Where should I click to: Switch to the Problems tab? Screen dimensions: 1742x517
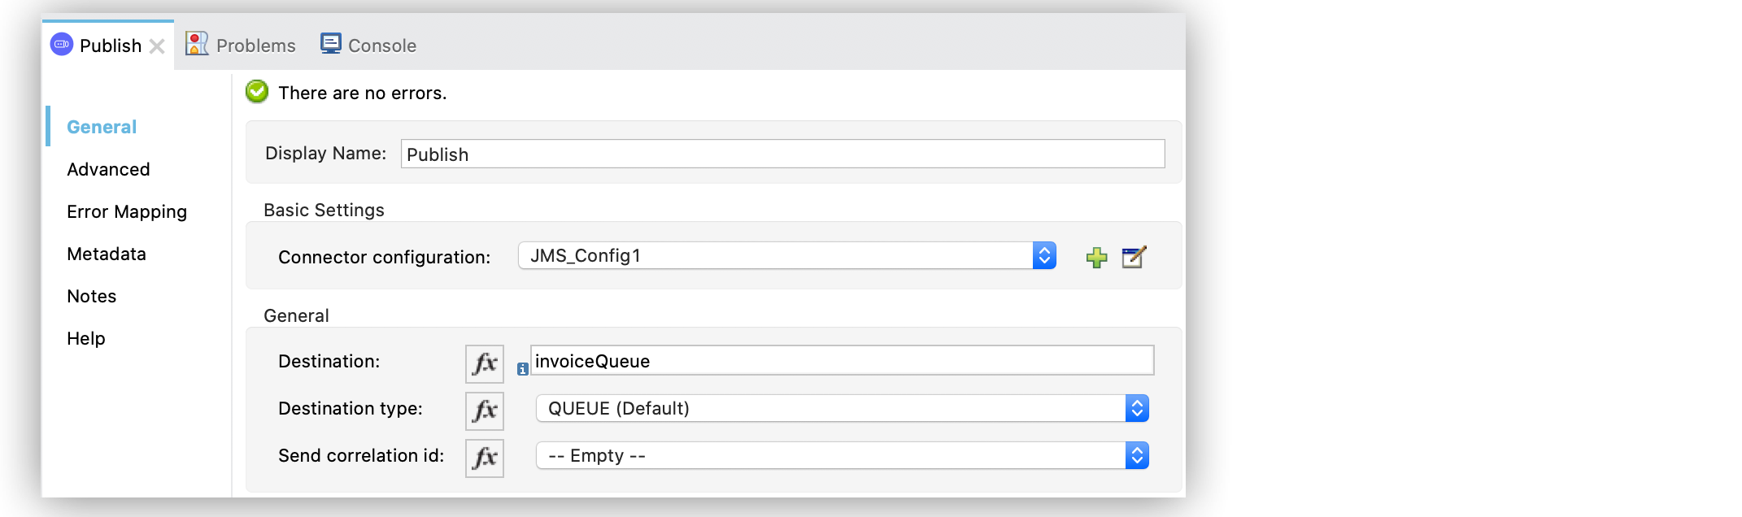tap(255, 45)
